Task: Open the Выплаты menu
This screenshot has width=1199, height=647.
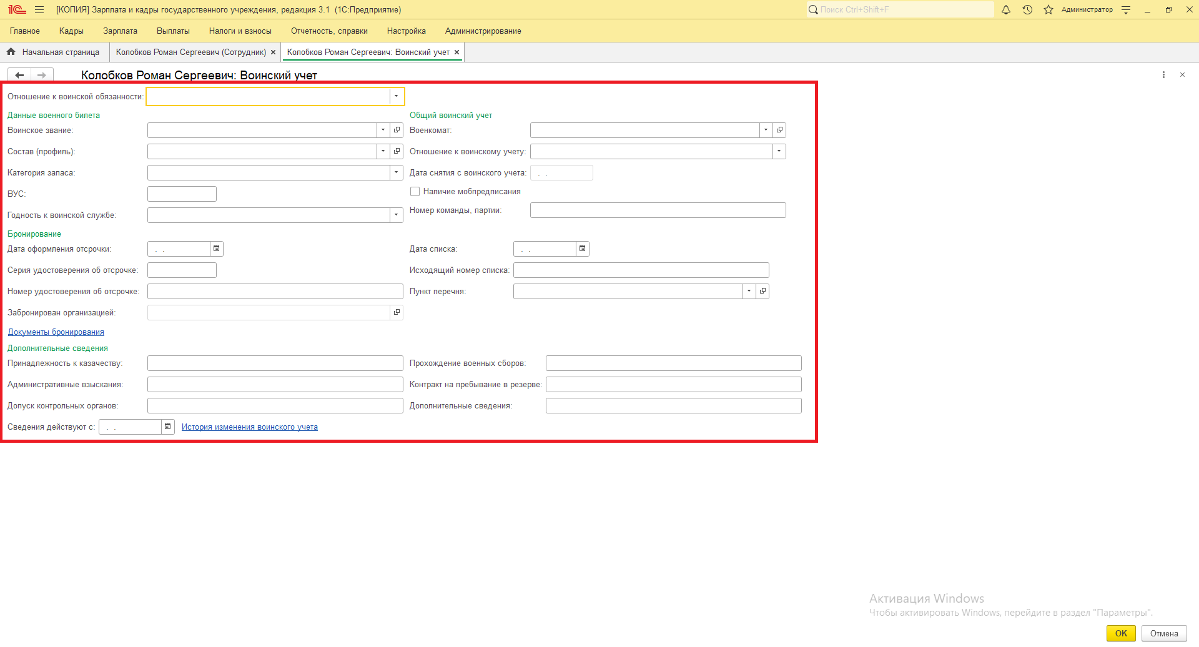Action: click(173, 31)
